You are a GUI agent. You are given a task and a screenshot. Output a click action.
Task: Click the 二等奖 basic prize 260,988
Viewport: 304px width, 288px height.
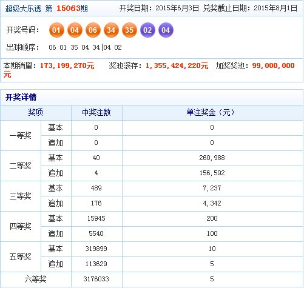click(x=212, y=158)
